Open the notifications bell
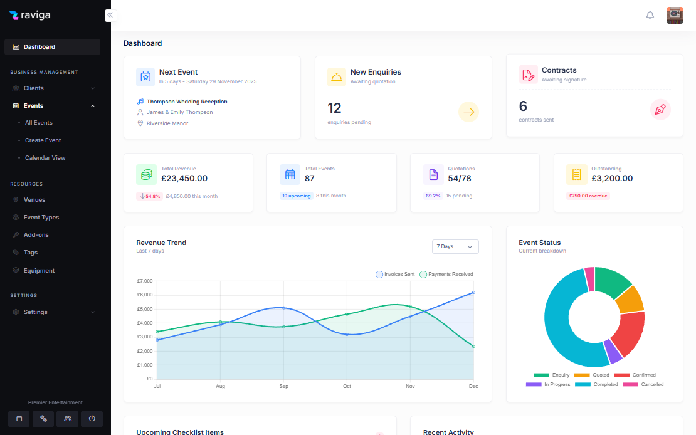696x435 pixels. [650, 15]
